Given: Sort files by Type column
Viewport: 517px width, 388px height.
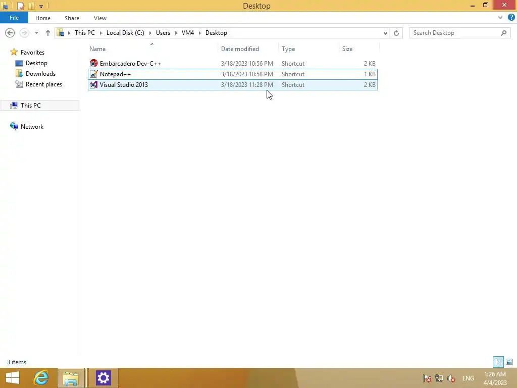Looking at the screenshot, I should click(x=288, y=49).
